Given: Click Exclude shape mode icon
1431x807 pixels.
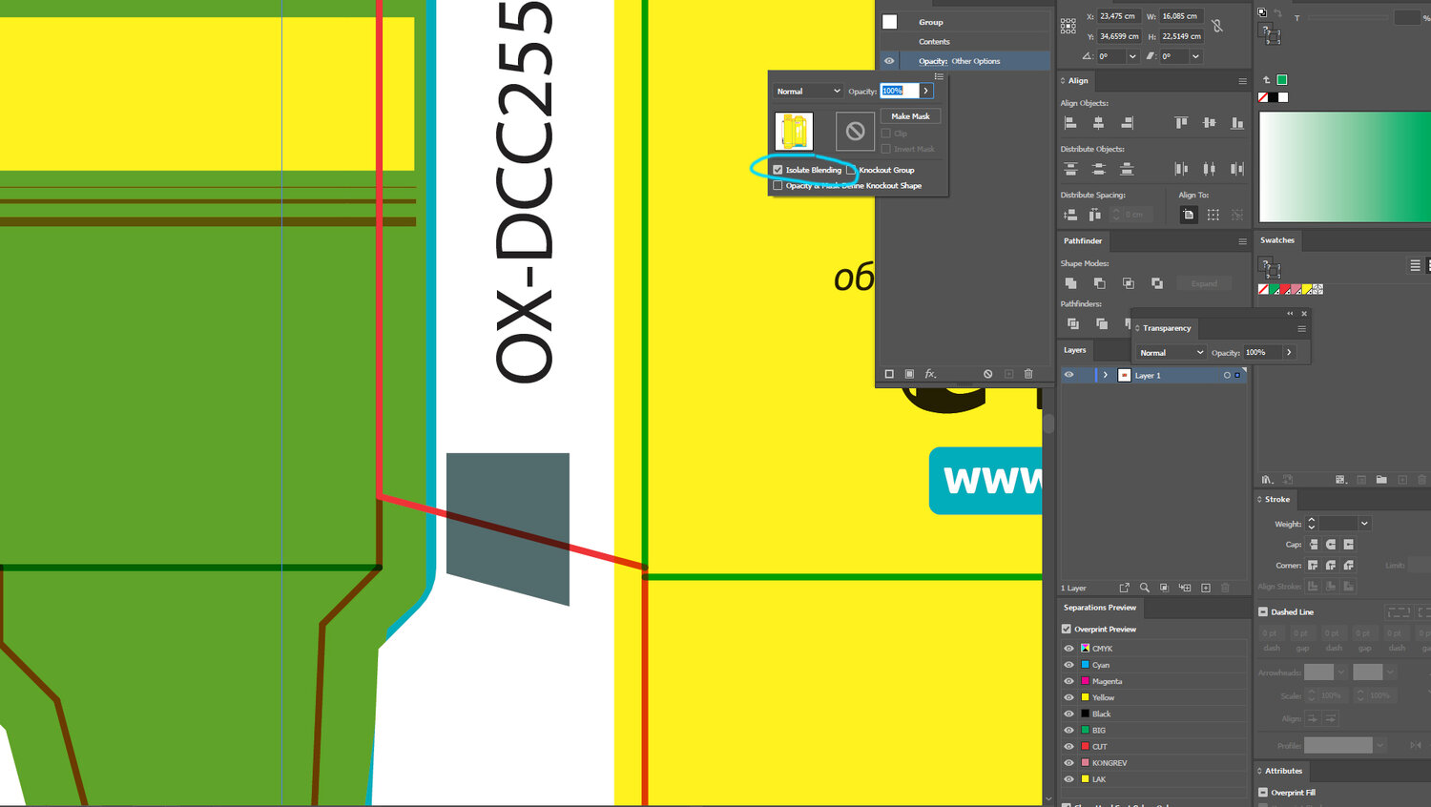Looking at the screenshot, I should (1157, 283).
